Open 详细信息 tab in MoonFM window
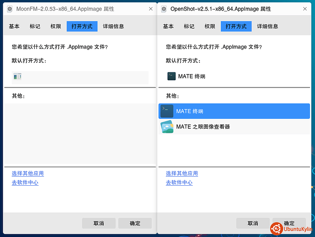Screen dimensions: 315x237 pyautogui.click(x=113, y=27)
